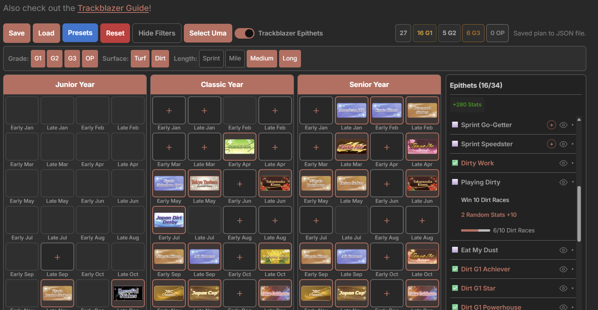Select All Comers in Classic Year
Screen dimensions: 598x310
[x=205, y=257]
